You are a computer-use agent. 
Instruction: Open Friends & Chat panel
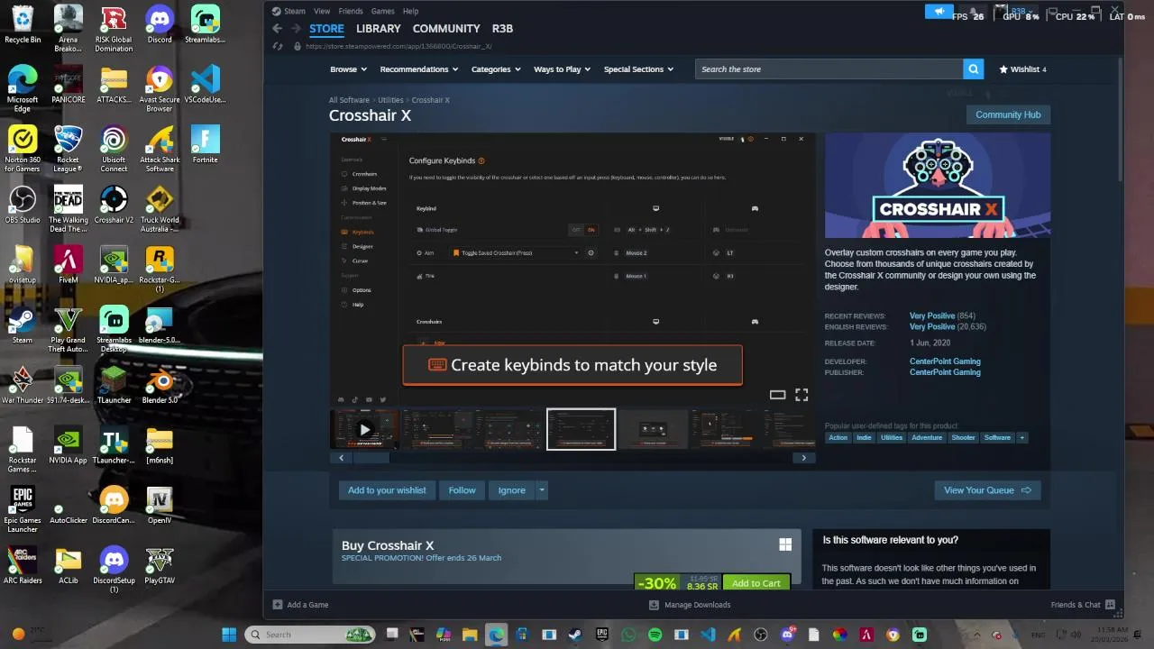1083,605
